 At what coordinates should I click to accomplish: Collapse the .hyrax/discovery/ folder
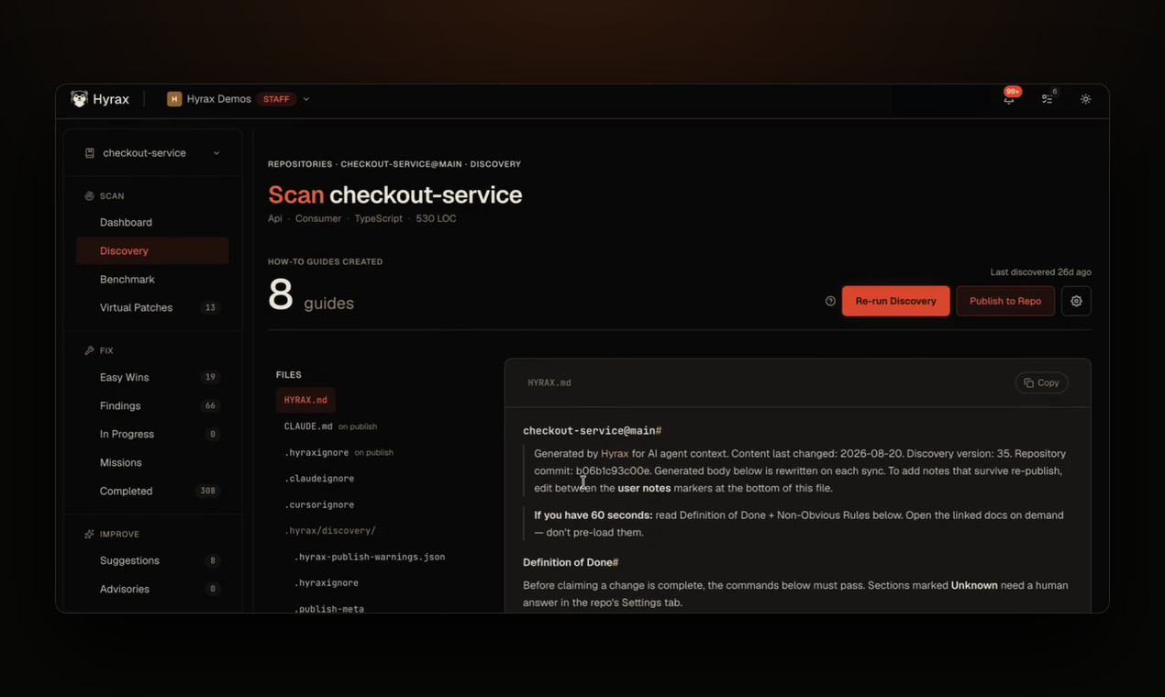click(x=330, y=531)
